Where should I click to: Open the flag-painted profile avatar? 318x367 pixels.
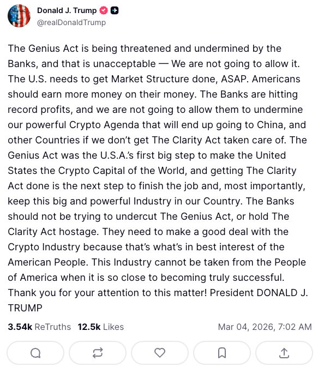(x=19, y=16)
